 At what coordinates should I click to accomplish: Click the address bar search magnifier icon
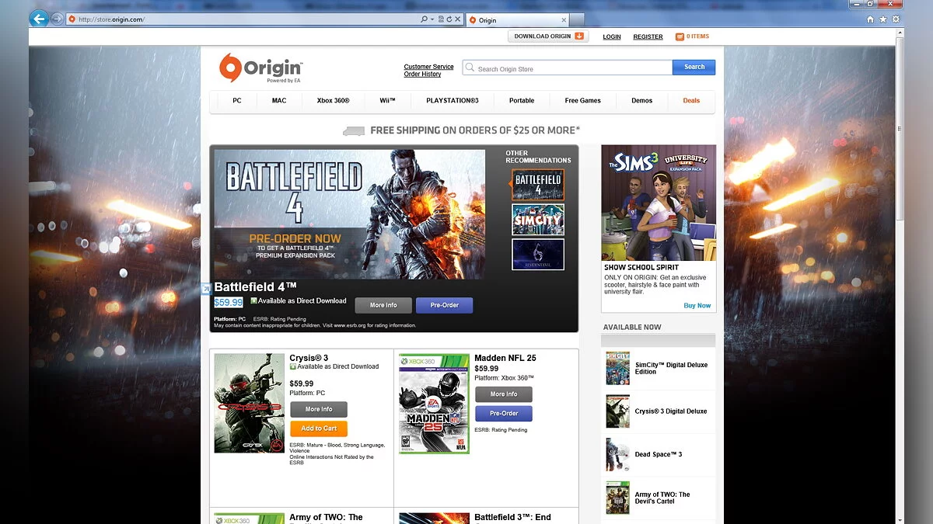[424, 19]
